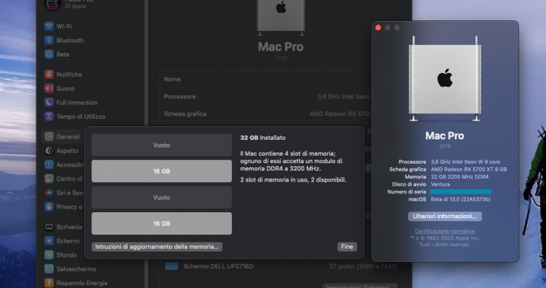Select Generali gear icon
This screenshot has height=288, width=546.
49,136
